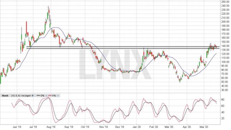This screenshot has width=231, height=130.
Task: Click the Sep '19 date label
Action: tap(69, 127)
